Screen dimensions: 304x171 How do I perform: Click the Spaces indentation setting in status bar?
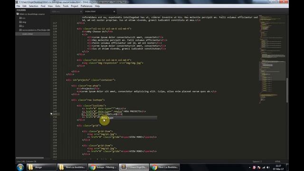(257, 161)
